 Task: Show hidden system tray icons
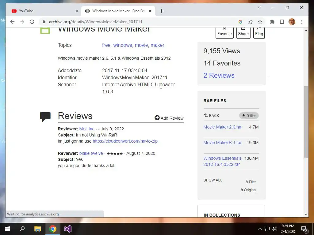(x=259, y=229)
